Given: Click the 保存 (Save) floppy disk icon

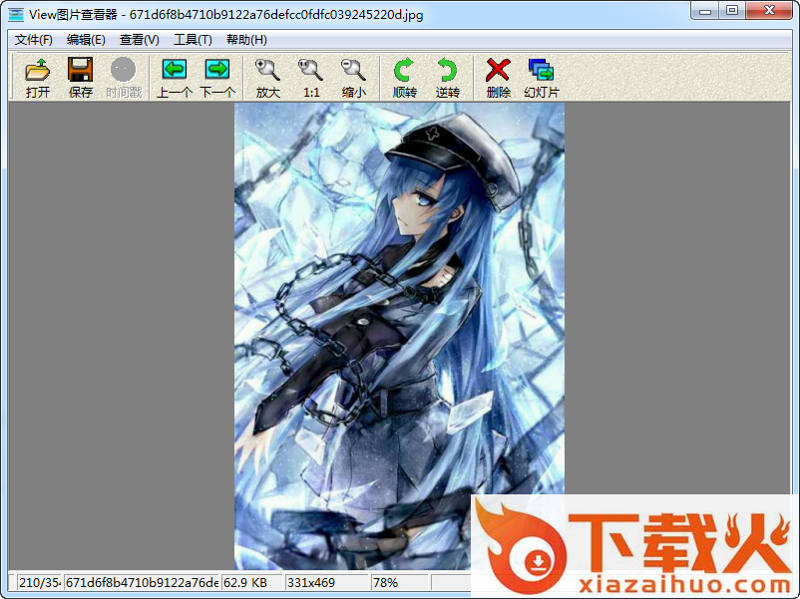Looking at the screenshot, I should (80, 70).
